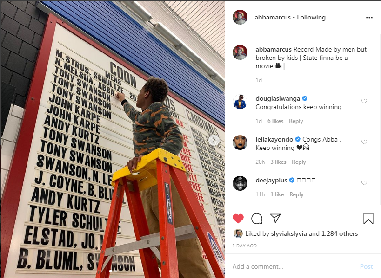This screenshot has height=278, width=381.
Task: Open the three-dot more options menu
Action: (x=369, y=18)
